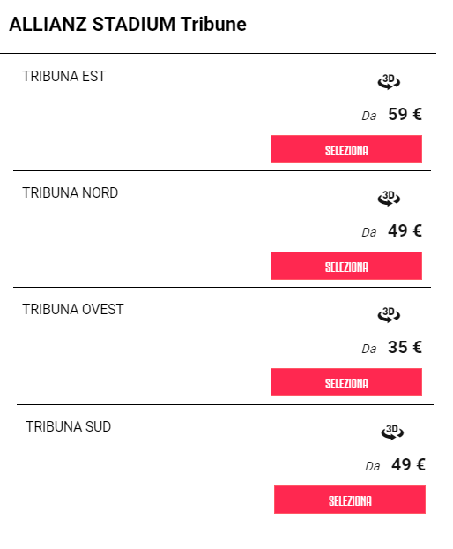This screenshot has height=549, width=453.
Task: Click the 59 € price for Tribuna Est
Action: point(405,114)
